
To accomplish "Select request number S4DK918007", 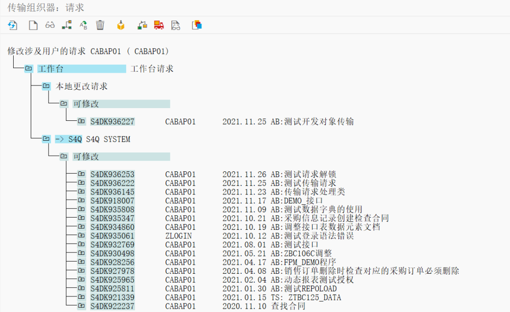I will pos(112,201).
